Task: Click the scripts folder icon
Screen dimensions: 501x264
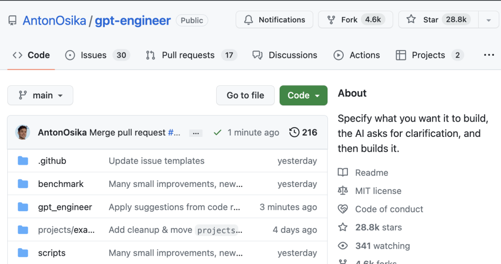Action: click(x=23, y=253)
